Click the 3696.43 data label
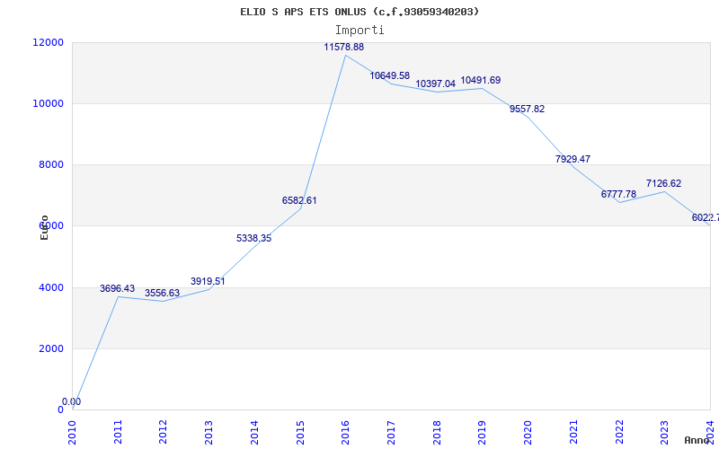The width and height of the screenshot is (719, 449). point(118,288)
